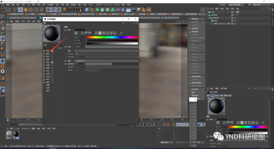Uncheck the checked Reflectance channel checkbox
This screenshot has height=149, width=274.
pos(52,62)
